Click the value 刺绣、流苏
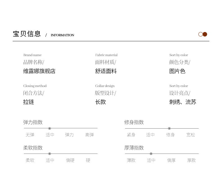This screenshot has width=222, height=185. pyautogui.click(x=183, y=102)
